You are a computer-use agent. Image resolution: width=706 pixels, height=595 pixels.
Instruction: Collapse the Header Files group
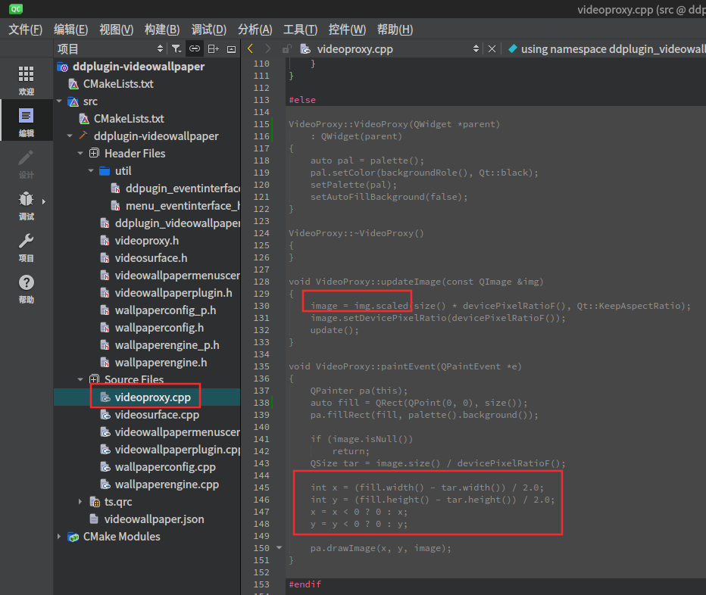(80, 154)
